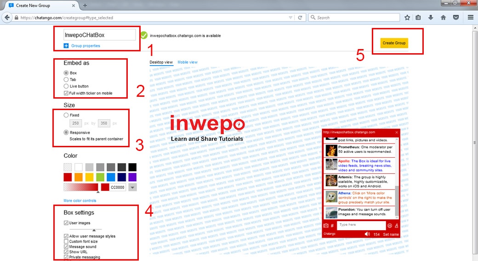Enable the Custom font size checkbox
Screen dimensions: 478x261
point(66,241)
